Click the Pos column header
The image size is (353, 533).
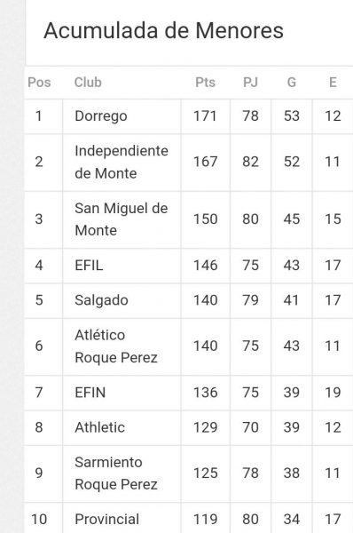point(39,83)
